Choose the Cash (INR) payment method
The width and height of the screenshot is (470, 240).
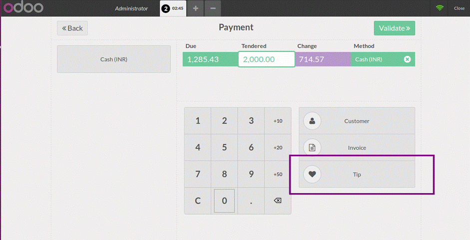click(x=114, y=59)
